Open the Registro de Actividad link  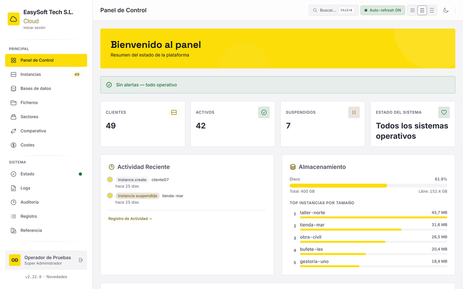click(x=130, y=219)
